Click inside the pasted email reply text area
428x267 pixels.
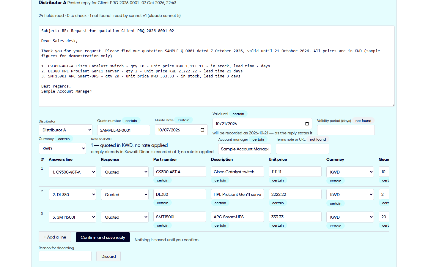click(x=217, y=66)
